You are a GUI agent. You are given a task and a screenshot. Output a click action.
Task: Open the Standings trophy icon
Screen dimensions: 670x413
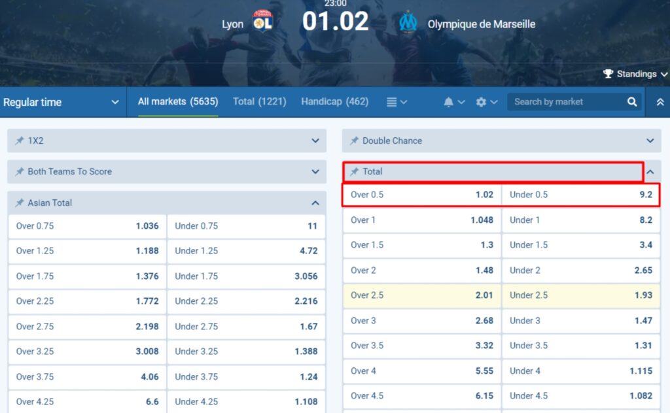pyautogui.click(x=610, y=74)
